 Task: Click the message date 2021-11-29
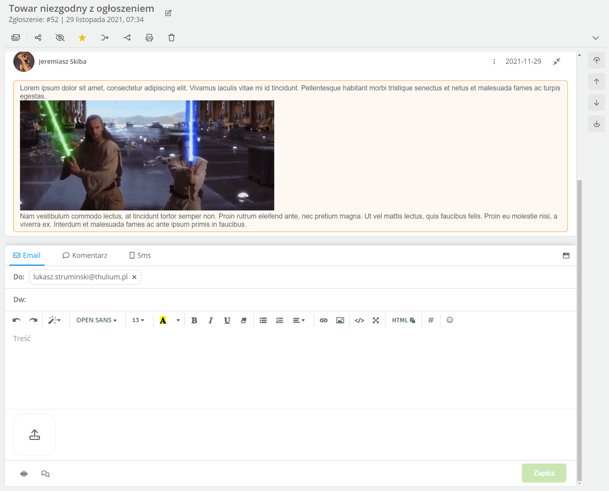[523, 61]
